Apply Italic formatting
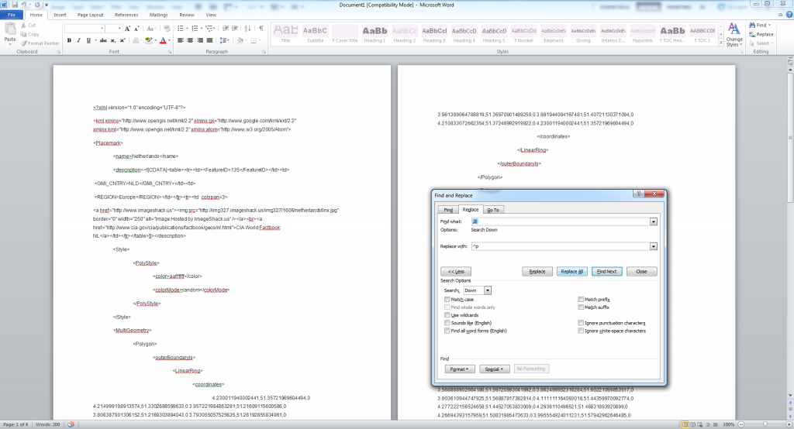The image size is (794, 429). (78, 40)
